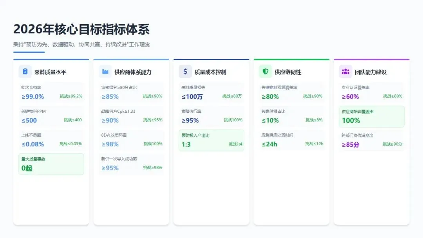Screen dimensions: 423x238
Task: Click the 重大质量事故 label
Action: (x=33, y=159)
